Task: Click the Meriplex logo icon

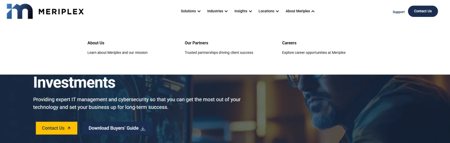Action: coord(19,11)
